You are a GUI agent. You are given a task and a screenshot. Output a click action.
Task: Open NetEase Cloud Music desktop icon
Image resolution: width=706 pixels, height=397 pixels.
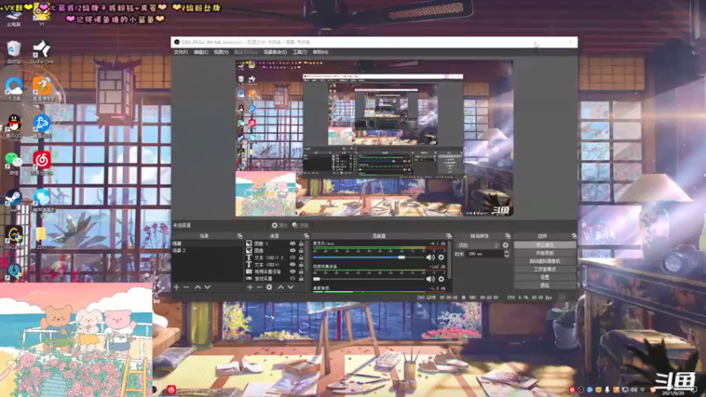point(41,163)
